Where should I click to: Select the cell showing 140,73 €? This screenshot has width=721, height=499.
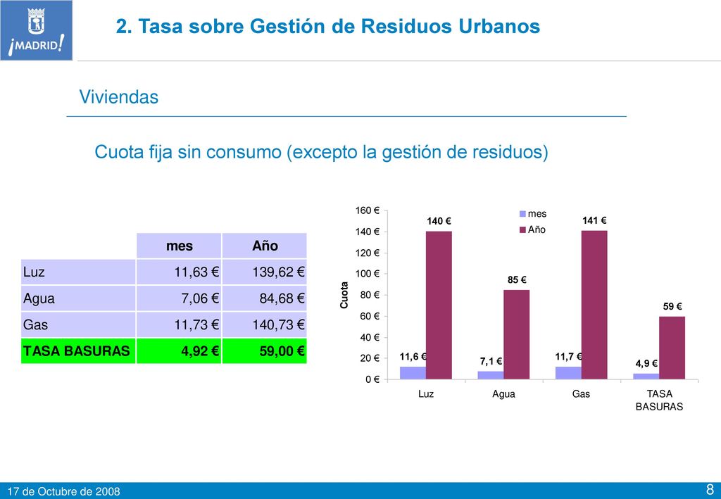pos(265,325)
